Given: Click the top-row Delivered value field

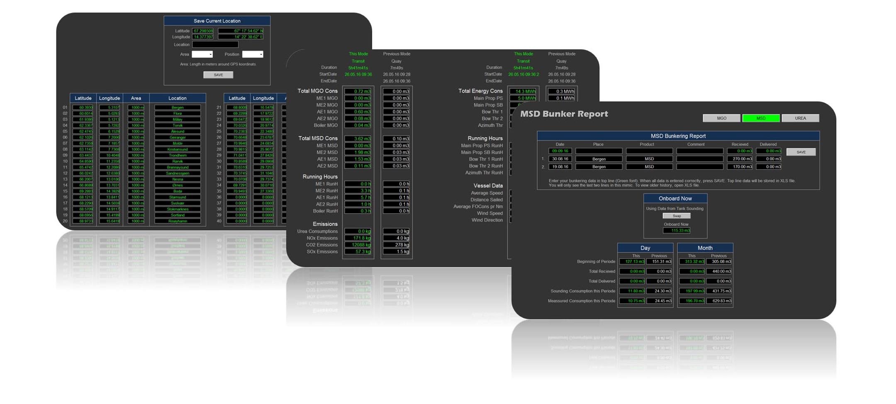Looking at the screenshot, I should (x=769, y=151).
